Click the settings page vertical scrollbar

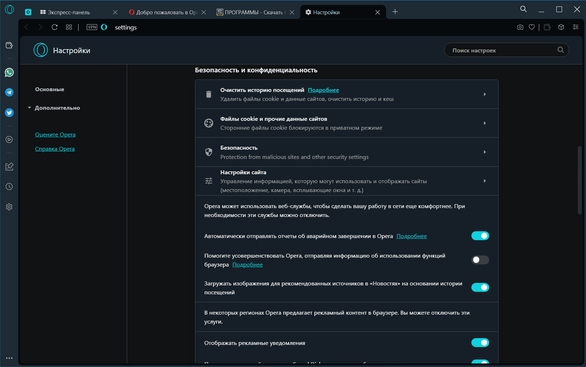click(x=580, y=180)
